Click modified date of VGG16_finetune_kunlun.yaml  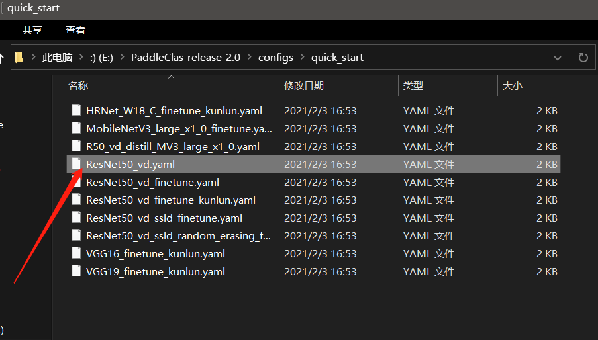click(x=321, y=253)
